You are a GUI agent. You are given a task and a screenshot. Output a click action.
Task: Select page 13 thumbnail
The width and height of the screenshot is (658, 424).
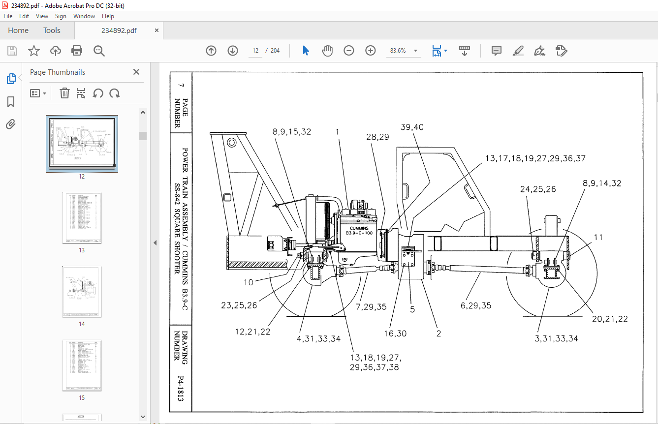pos(82,217)
